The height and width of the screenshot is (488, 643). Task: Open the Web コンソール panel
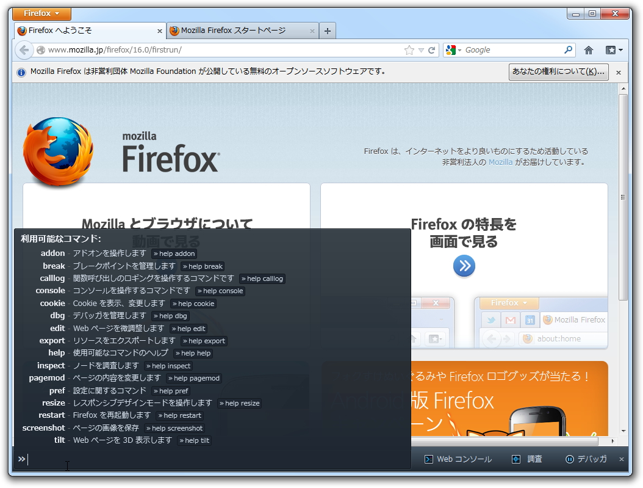[450, 459]
